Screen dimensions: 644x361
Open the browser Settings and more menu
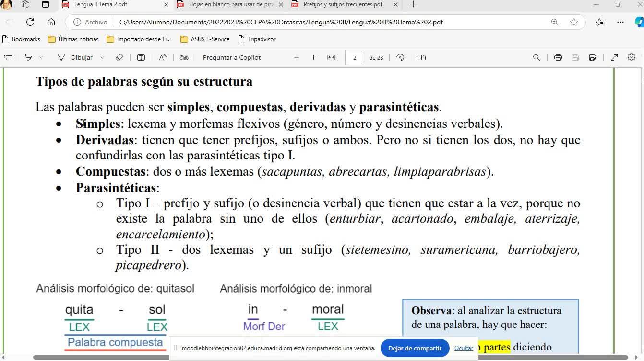point(620,22)
